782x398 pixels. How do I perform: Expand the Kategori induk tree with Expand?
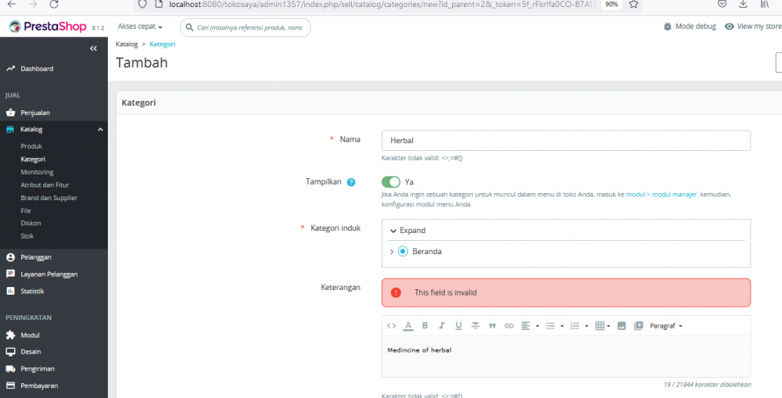click(407, 231)
